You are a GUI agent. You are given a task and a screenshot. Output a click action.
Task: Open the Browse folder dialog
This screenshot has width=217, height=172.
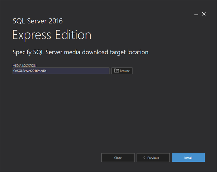pyautogui.click(x=122, y=71)
